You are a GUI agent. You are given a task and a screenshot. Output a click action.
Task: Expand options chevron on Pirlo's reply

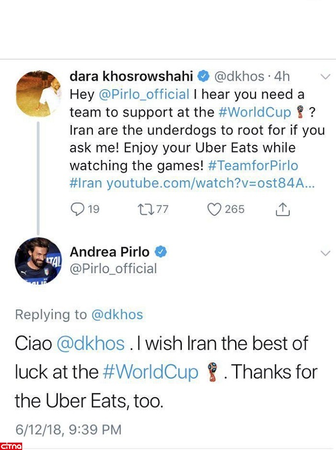pos(325,253)
